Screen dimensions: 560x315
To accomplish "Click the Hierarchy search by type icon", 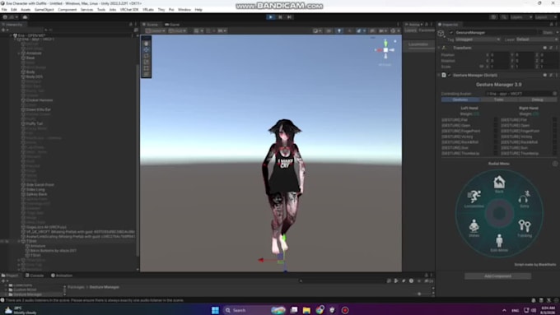I will 136,30.
